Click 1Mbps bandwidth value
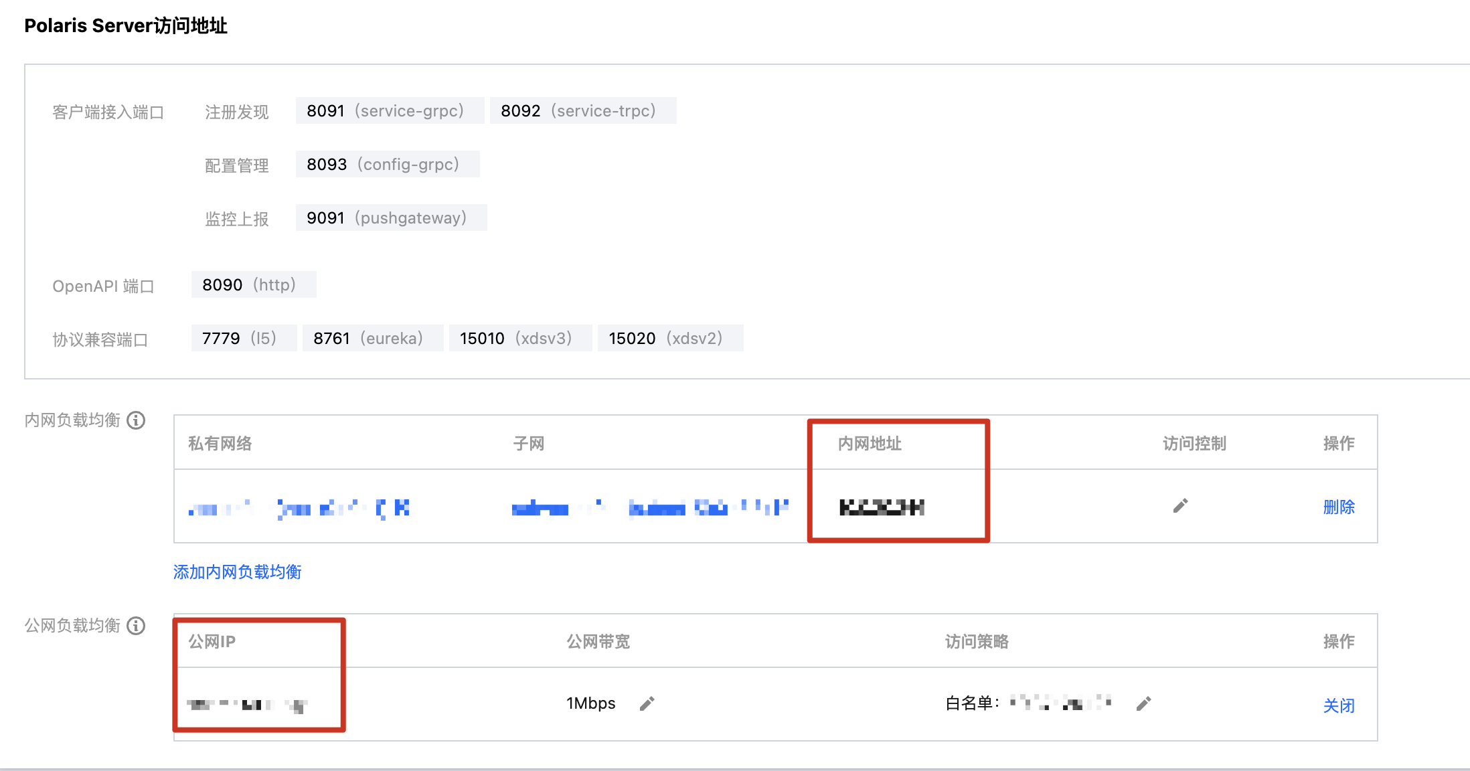Screen dimensions: 1470x771 pyautogui.click(x=591, y=703)
